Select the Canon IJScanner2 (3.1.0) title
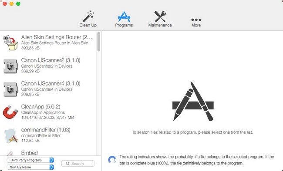283x171 pixels. pos(51,60)
